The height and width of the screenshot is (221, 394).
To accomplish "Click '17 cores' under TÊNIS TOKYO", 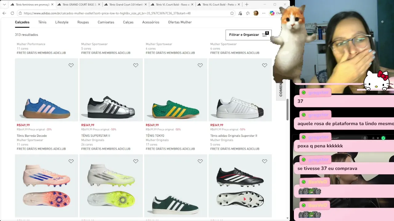I will tap(151, 145).
